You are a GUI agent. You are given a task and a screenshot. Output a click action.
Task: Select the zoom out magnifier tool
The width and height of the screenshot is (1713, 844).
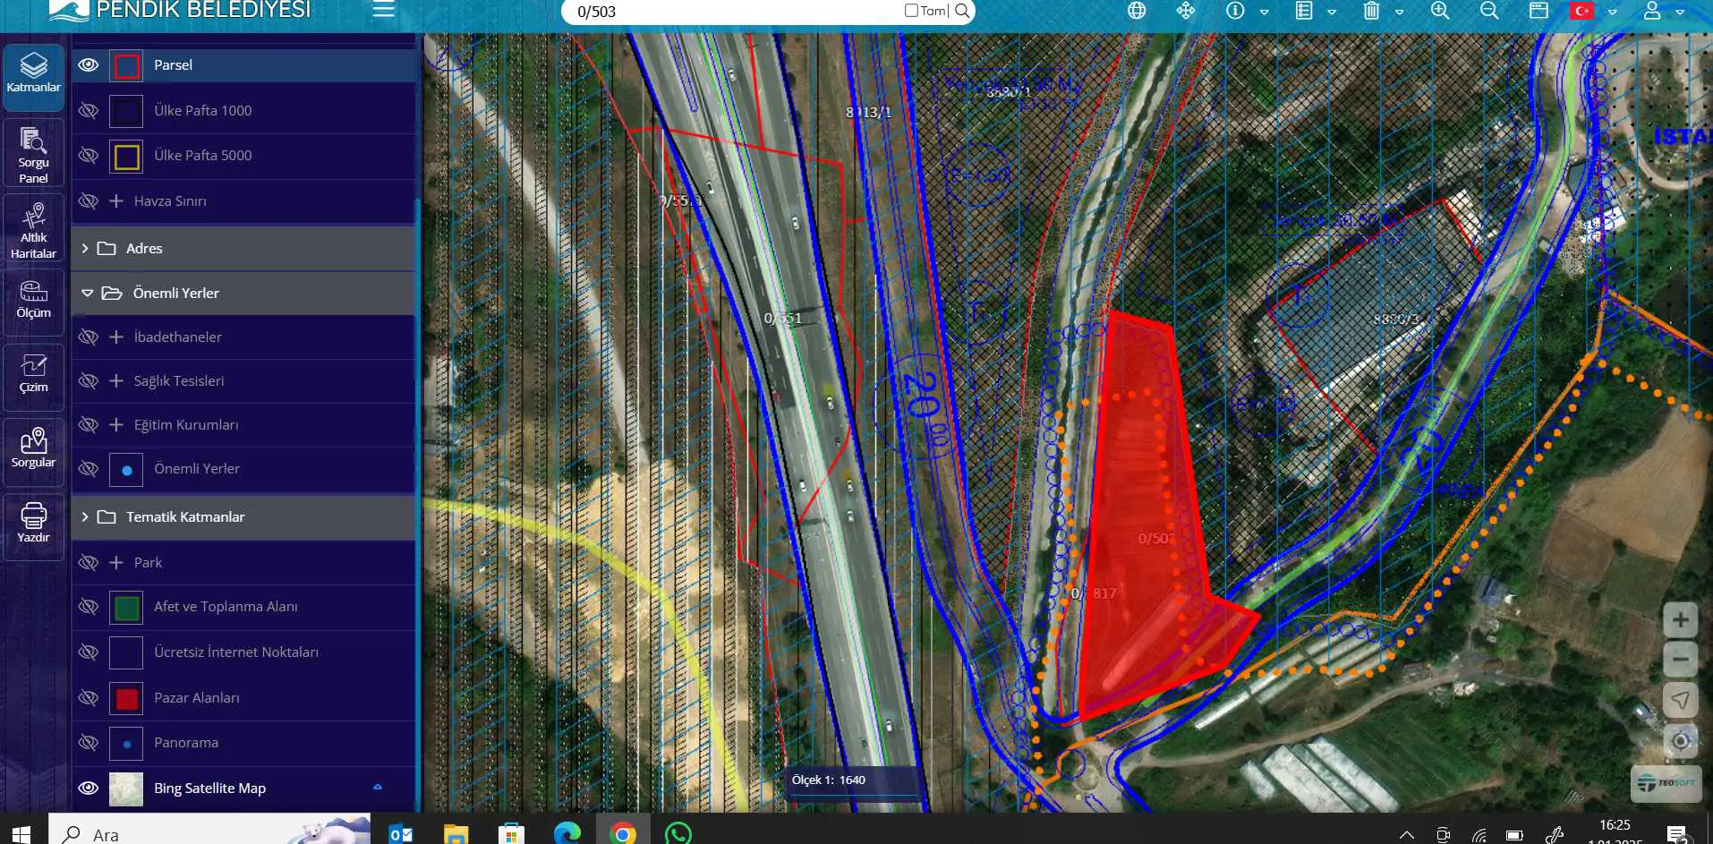point(1489,11)
